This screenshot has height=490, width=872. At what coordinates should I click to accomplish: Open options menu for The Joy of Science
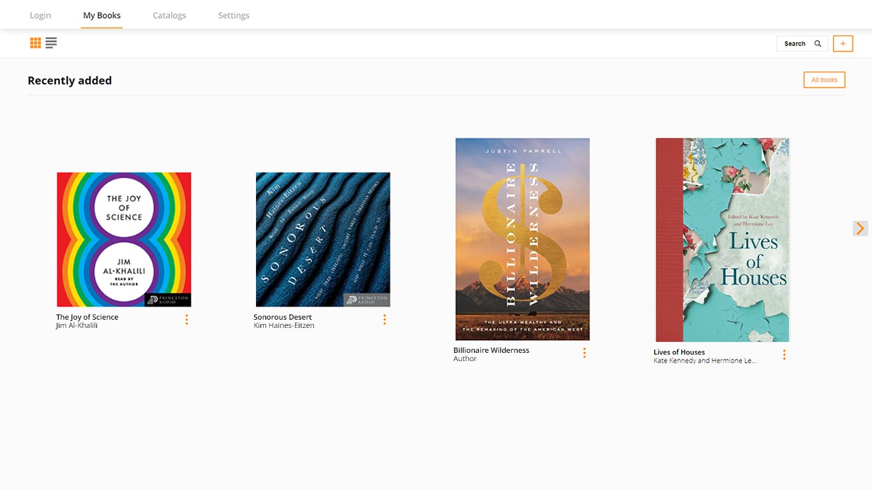[x=186, y=320]
